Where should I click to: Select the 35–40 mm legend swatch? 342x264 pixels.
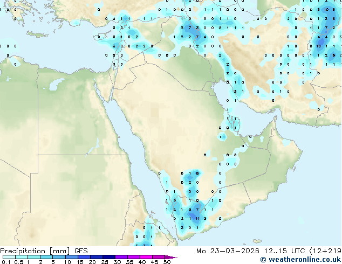click(133, 257)
